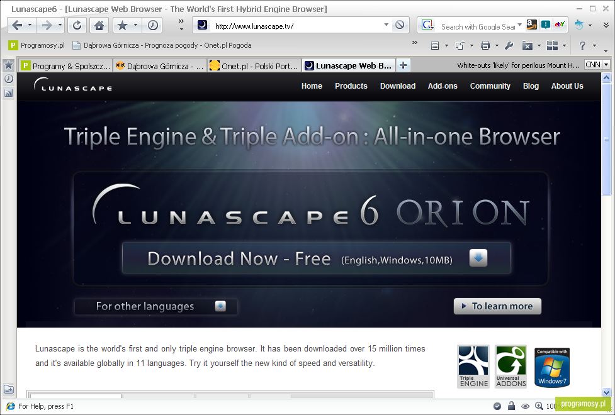This screenshot has height=415, width=615.
Task: Open the History clock toolbar button
Action: coord(152,26)
